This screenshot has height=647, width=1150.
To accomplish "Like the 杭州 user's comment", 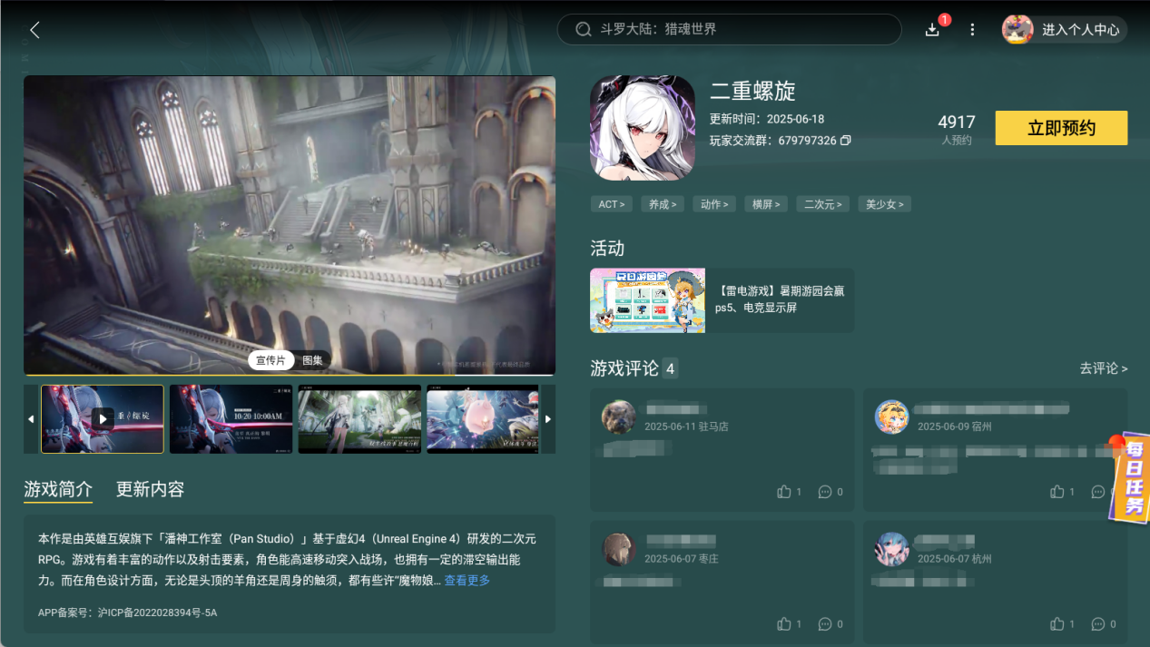I will [x=1057, y=623].
